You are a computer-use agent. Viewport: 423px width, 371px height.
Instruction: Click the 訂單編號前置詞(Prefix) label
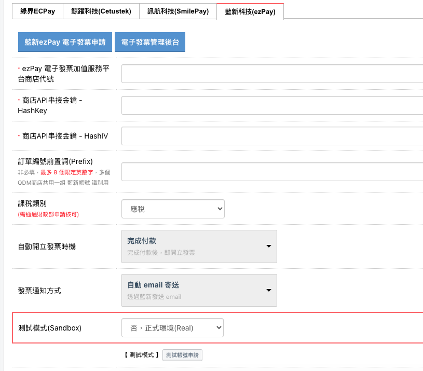(x=56, y=161)
